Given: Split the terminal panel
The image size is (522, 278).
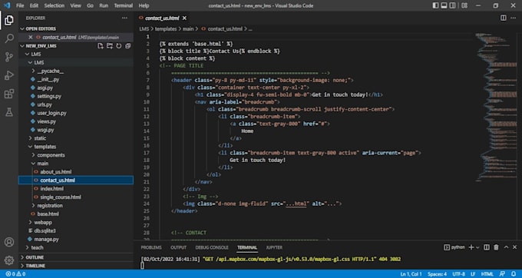Looking at the screenshot, I should point(487,247).
